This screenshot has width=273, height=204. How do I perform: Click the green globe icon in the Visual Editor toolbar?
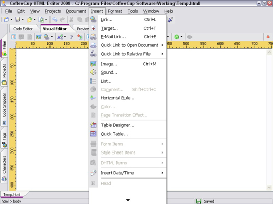click(177, 37)
